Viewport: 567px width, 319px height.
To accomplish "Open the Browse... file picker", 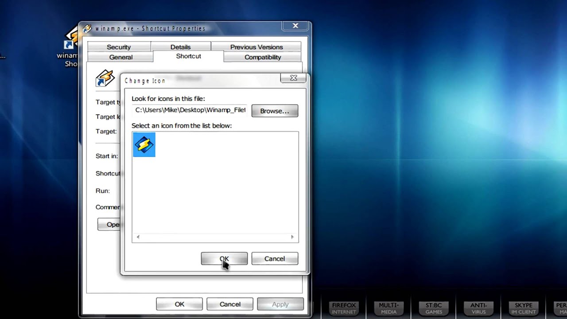I will pyautogui.click(x=275, y=111).
